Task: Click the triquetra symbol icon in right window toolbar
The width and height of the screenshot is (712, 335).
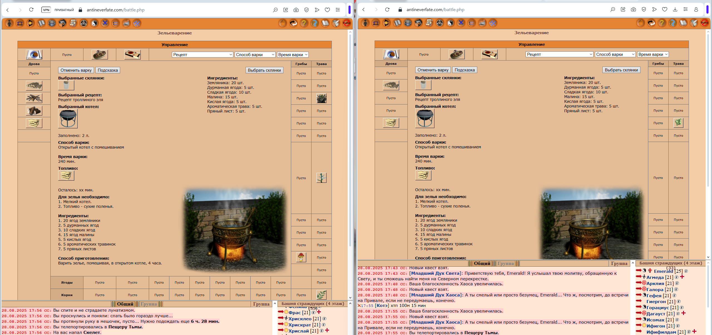Action: pos(440,23)
